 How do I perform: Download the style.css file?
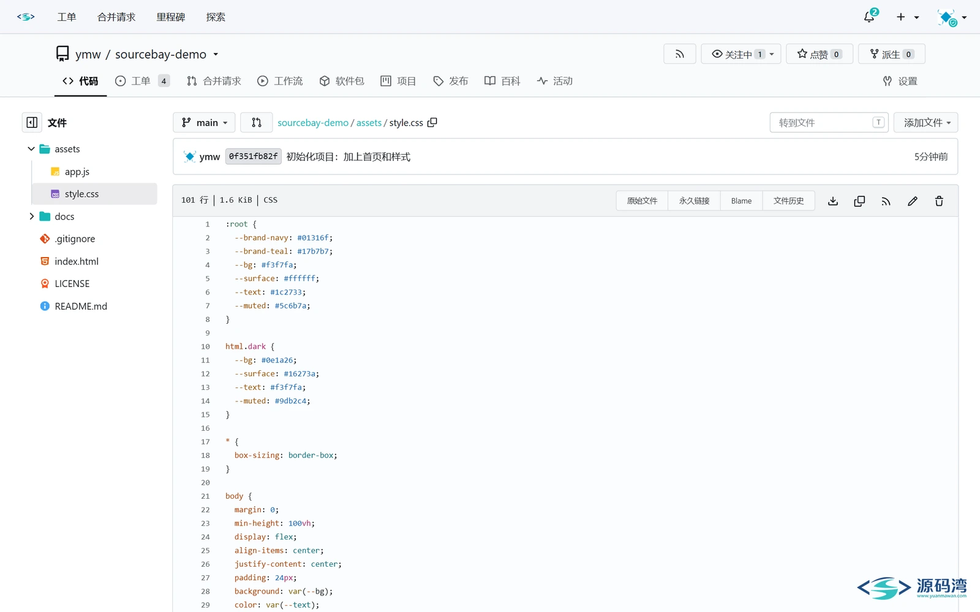click(x=833, y=201)
